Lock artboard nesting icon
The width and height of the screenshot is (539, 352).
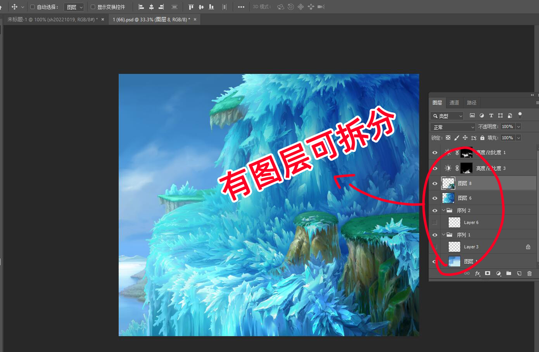point(473,138)
